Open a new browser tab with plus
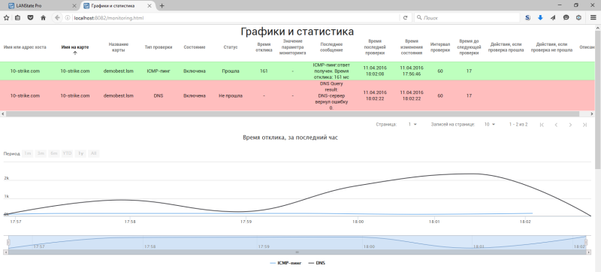Screen dimensions: 601x272 click(162, 6)
